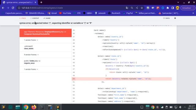
Task: Open the DOCS link
Action: pos(166,18)
